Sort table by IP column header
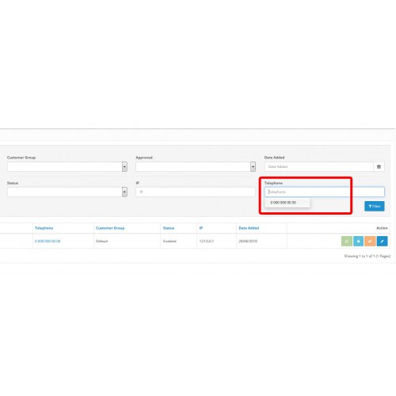The image size is (396, 396). pyautogui.click(x=201, y=228)
